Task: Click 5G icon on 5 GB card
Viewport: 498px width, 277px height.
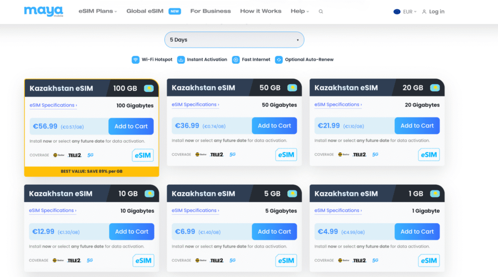Action: (x=232, y=260)
